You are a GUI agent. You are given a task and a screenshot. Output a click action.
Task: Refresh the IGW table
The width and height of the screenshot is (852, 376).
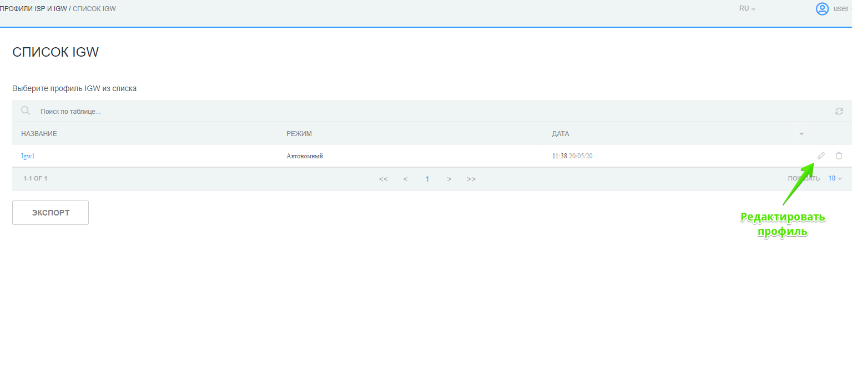click(x=839, y=112)
